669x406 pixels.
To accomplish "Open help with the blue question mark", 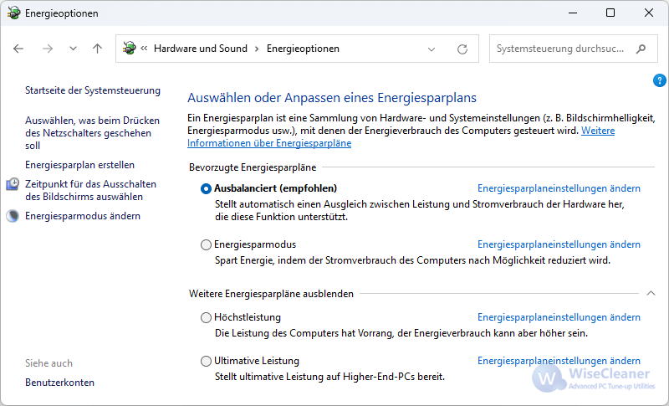I will point(659,80).
